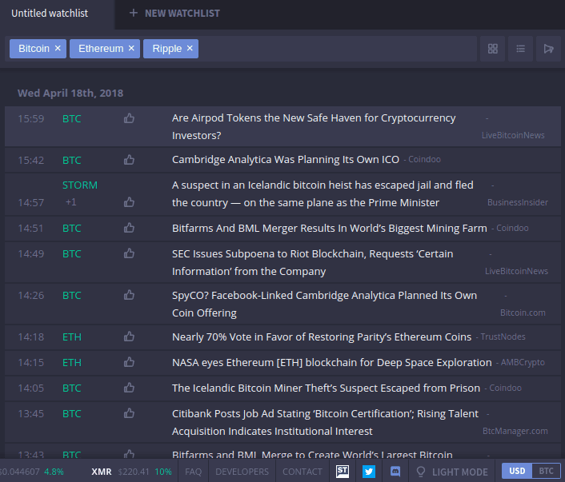Open the Twitter link in footer
Viewport: 565px width, 482px height.
coord(369,472)
